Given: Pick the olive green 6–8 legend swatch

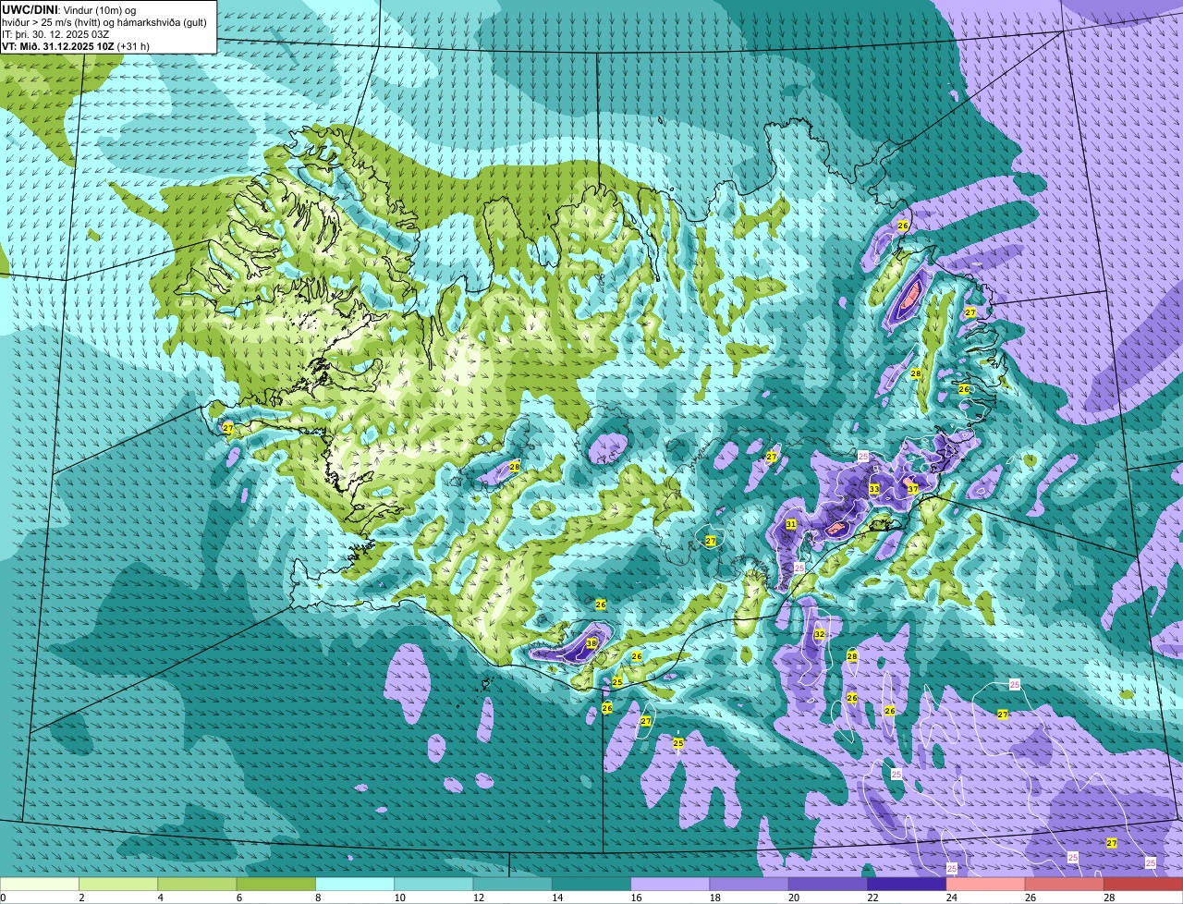Looking at the screenshot, I should (x=276, y=885).
